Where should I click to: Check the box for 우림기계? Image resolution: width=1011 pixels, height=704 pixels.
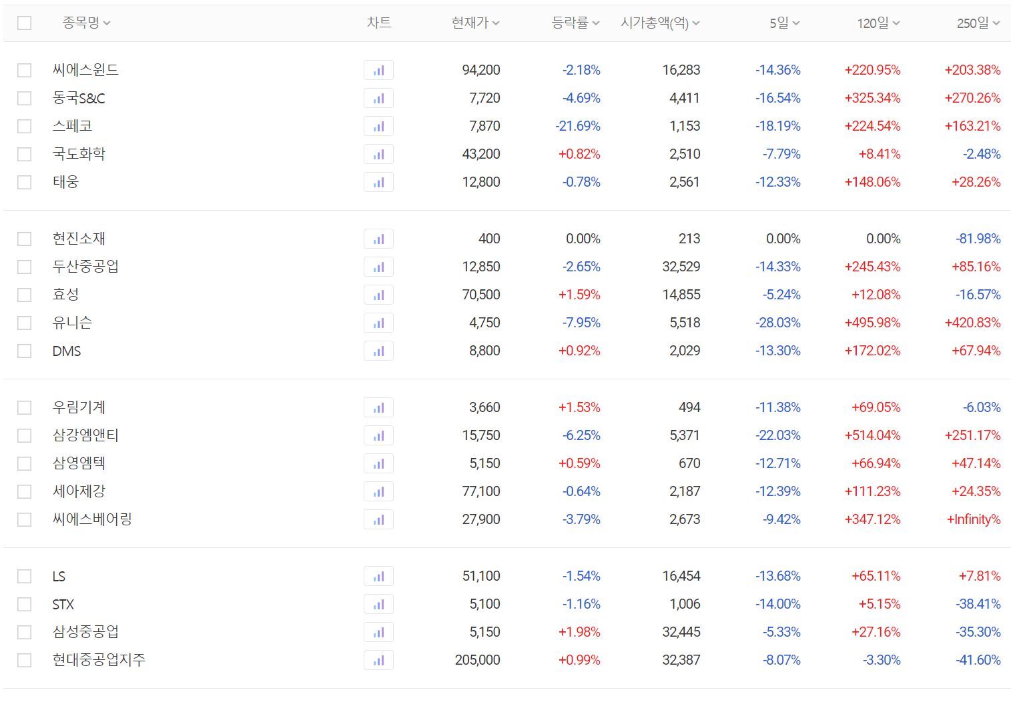24,407
